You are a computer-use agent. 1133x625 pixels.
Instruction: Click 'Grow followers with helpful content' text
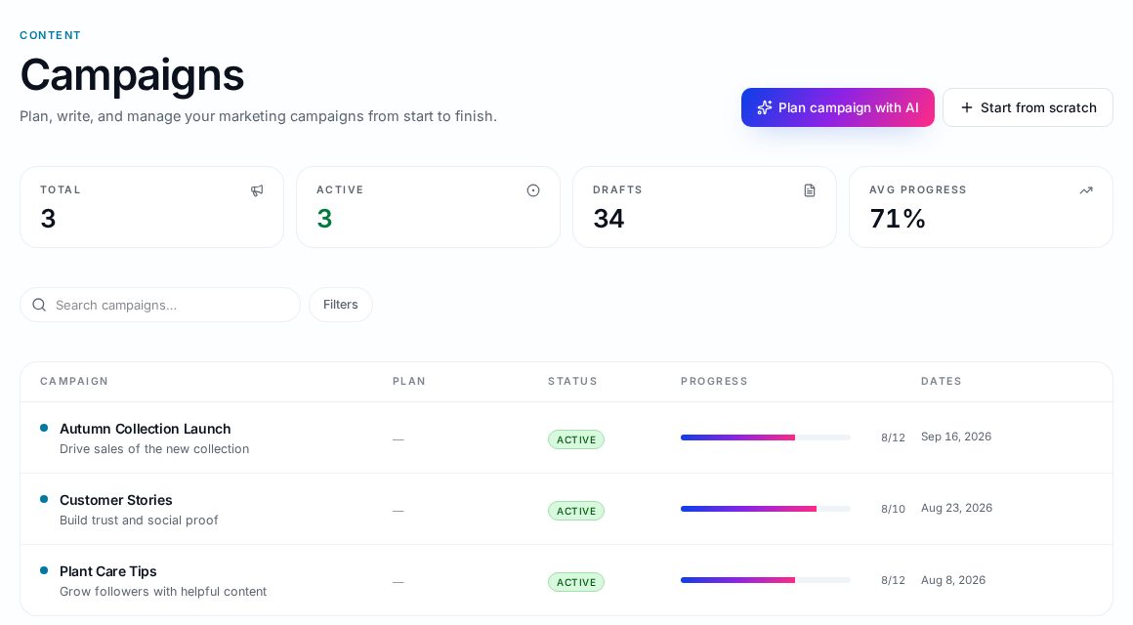pos(162,592)
